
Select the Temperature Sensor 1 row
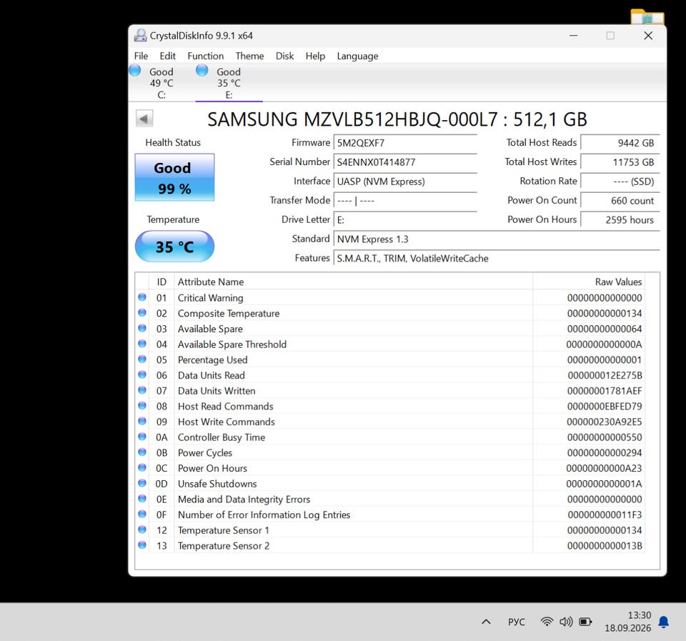390,530
